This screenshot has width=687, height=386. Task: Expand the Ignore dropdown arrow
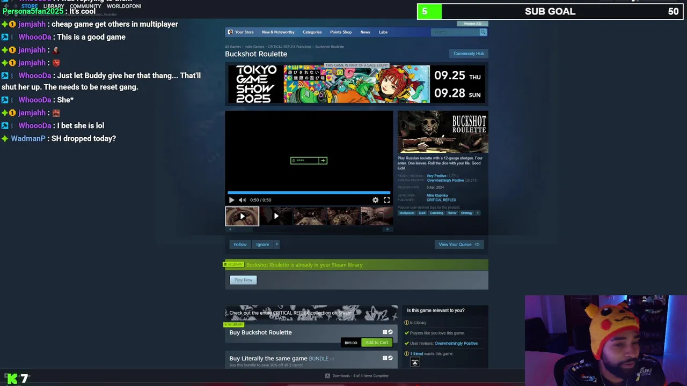tap(276, 244)
